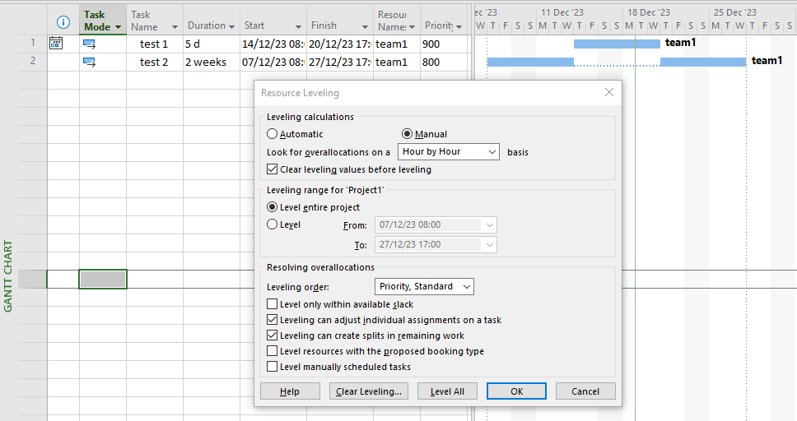
Task: Open the Duration column filter arrow
Action: click(x=232, y=26)
